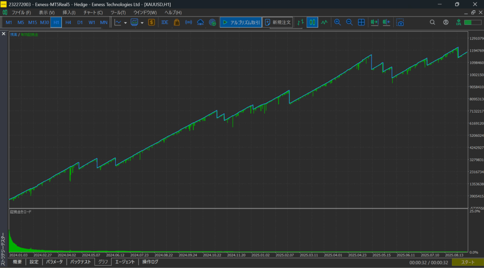Click the tile windows grid icon
This screenshot has height=268, width=484.
click(x=361, y=22)
